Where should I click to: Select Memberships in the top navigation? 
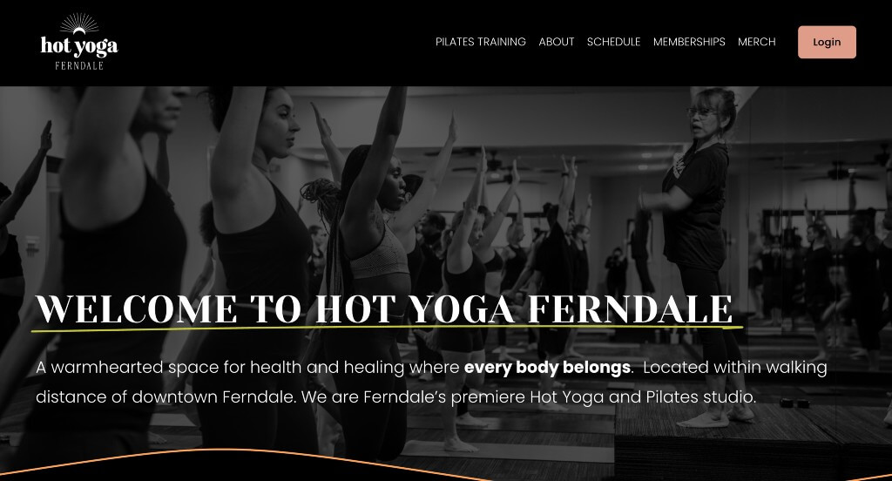pos(689,42)
